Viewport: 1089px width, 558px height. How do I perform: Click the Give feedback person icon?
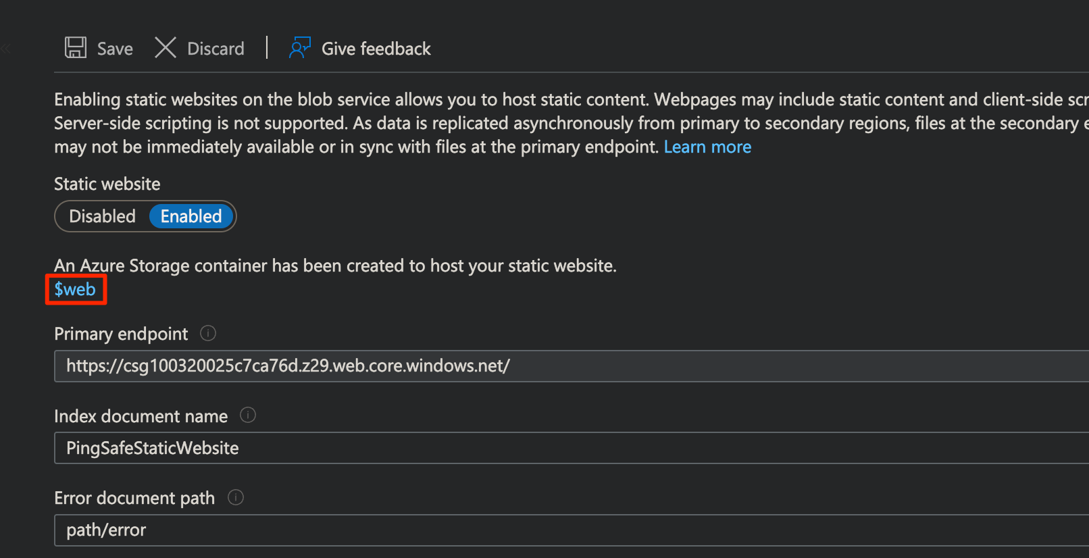pos(299,48)
